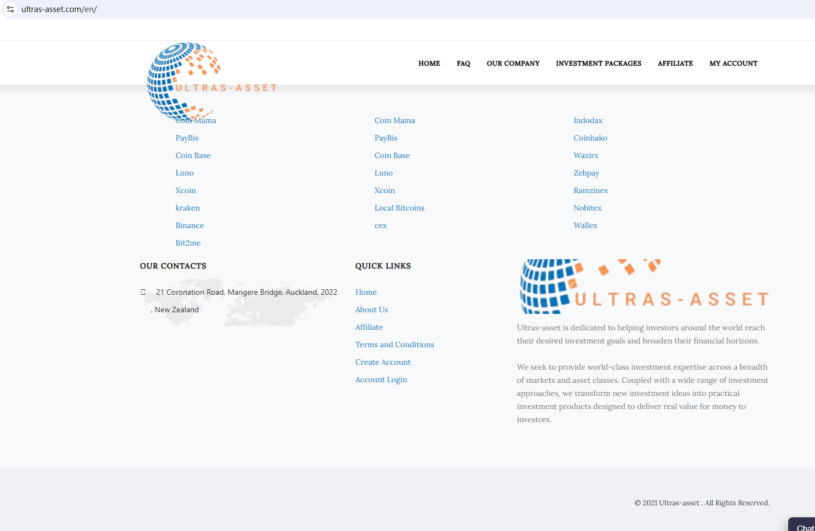Click the QUICK LINKS heading
The image size is (815, 531).
coord(383,266)
